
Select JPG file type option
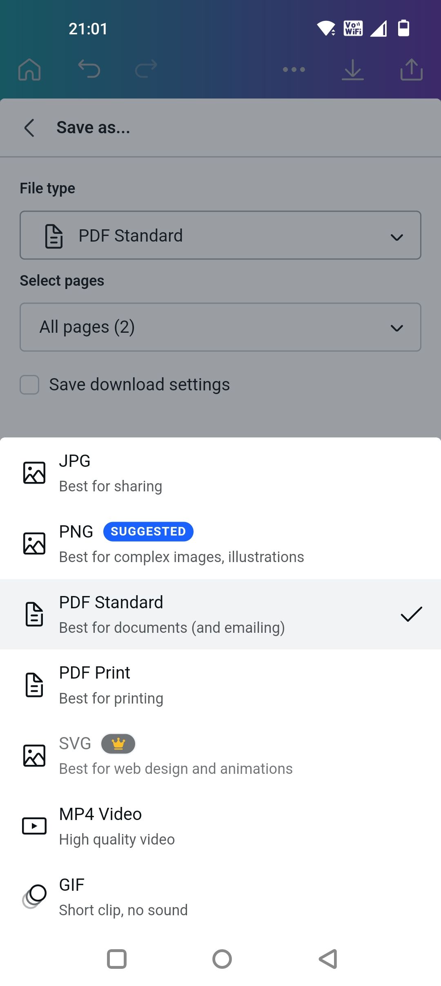pyautogui.click(x=220, y=473)
